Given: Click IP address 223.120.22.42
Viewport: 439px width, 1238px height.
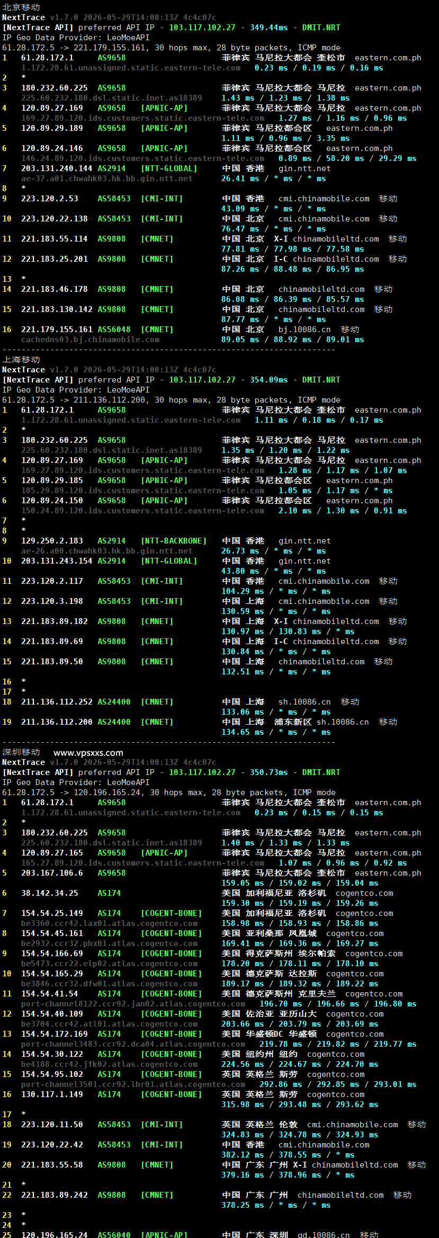Looking at the screenshot, I should pyautogui.click(x=52, y=1145).
